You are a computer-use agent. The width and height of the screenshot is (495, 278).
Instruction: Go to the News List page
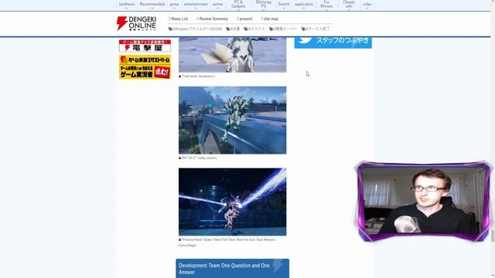pyautogui.click(x=179, y=19)
